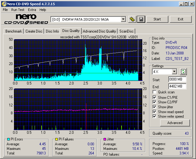Viewport: 196px width, 159px height.
Task: Maximize the Nero CD-DVD Speed window
Action: [x=186, y=4]
